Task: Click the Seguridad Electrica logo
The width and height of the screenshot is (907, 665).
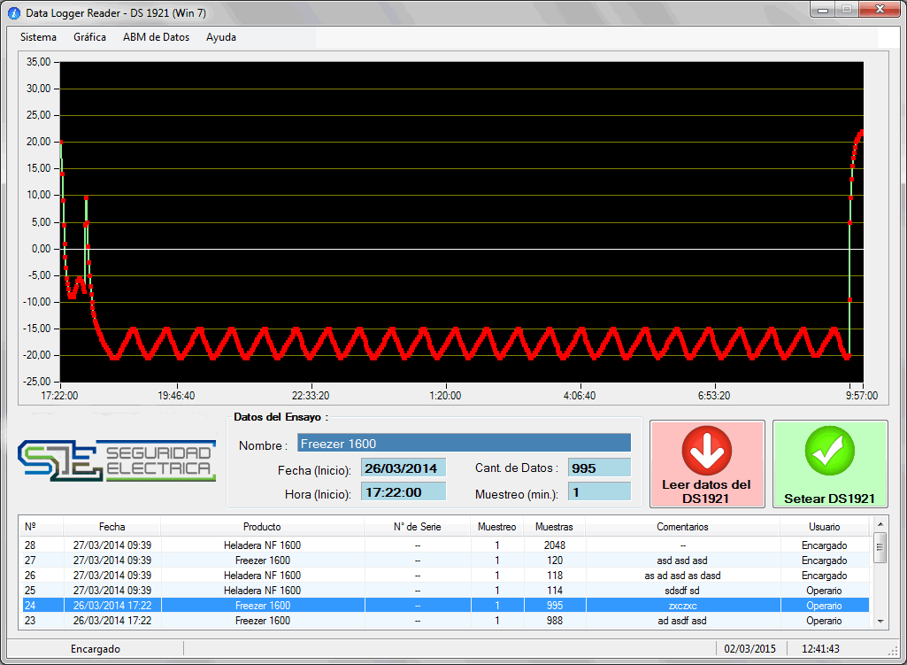Action: [117, 461]
